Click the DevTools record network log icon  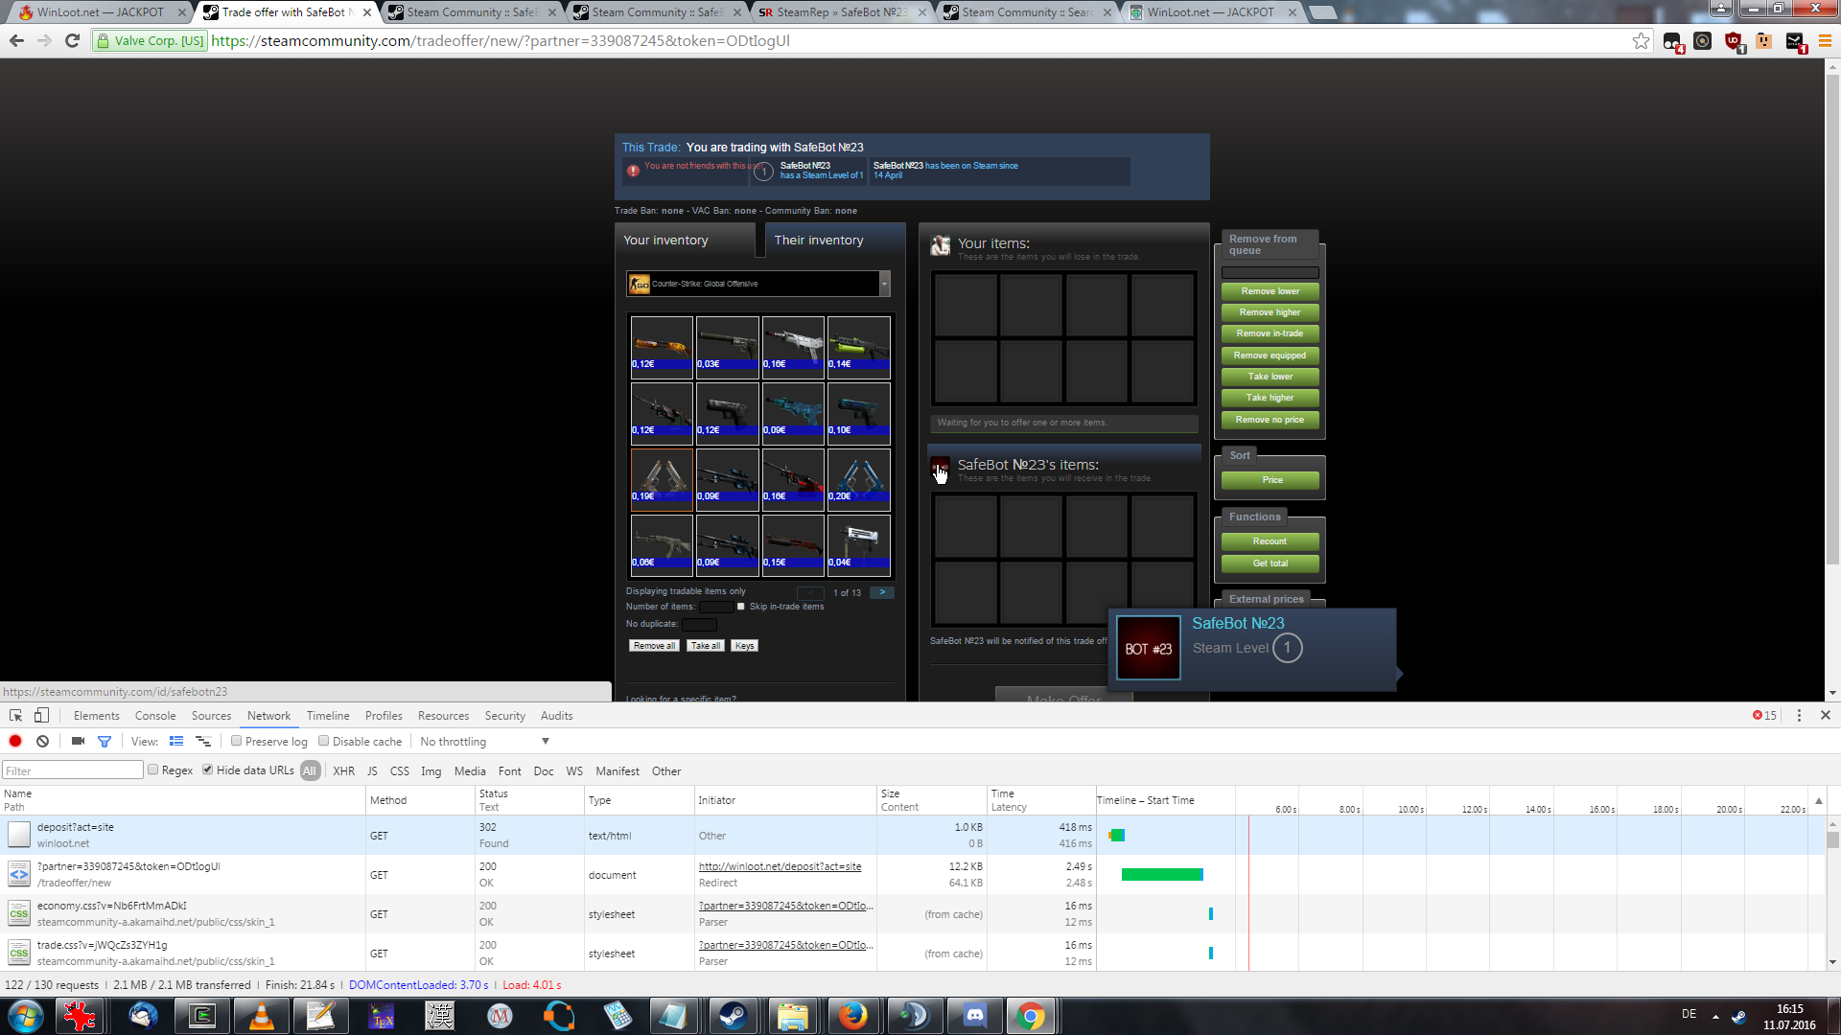(x=15, y=742)
